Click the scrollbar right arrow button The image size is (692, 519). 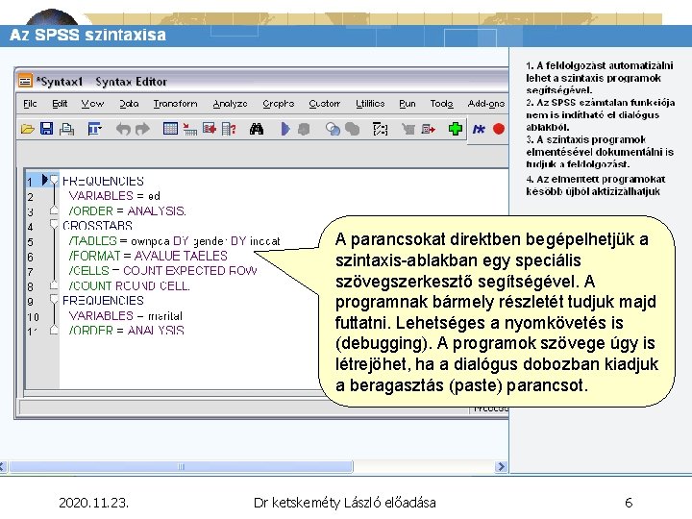coord(501,466)
